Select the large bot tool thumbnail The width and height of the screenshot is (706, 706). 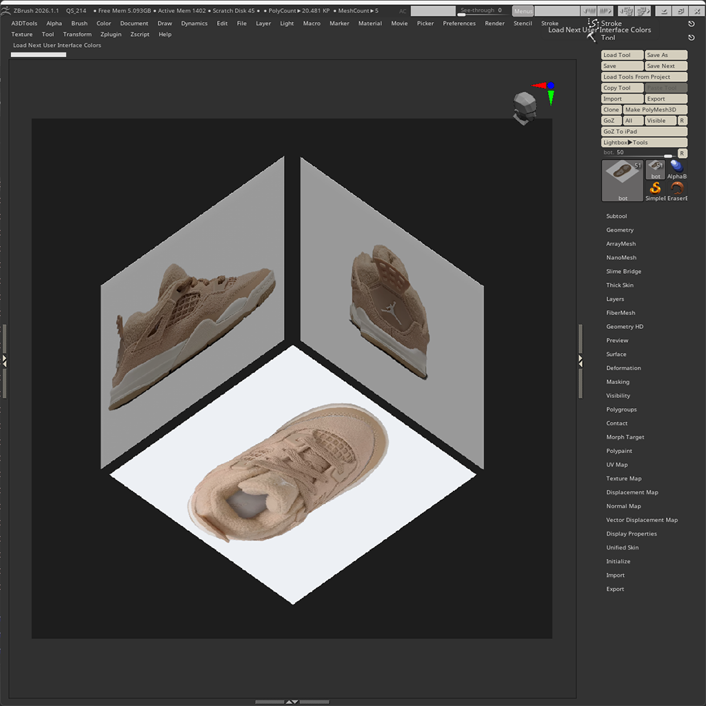pos(622,179)
